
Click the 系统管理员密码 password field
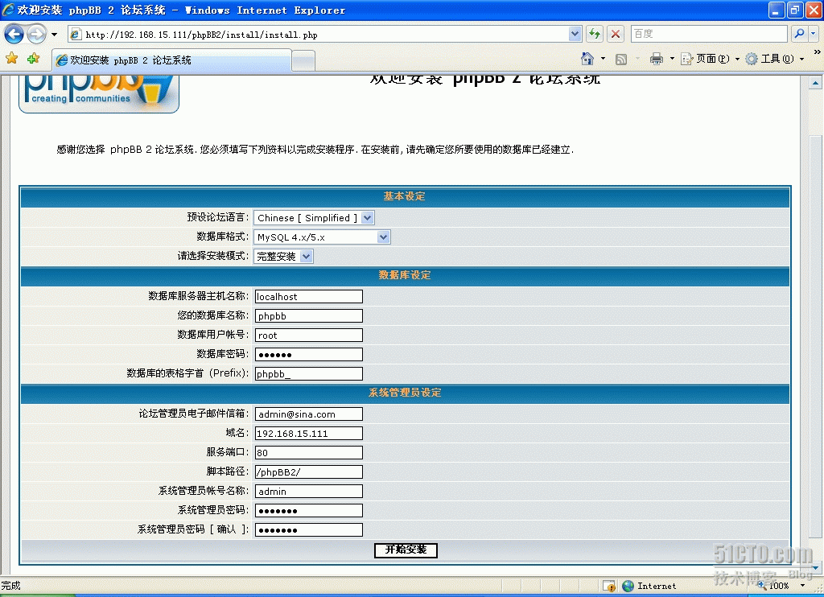pos(308,510)
